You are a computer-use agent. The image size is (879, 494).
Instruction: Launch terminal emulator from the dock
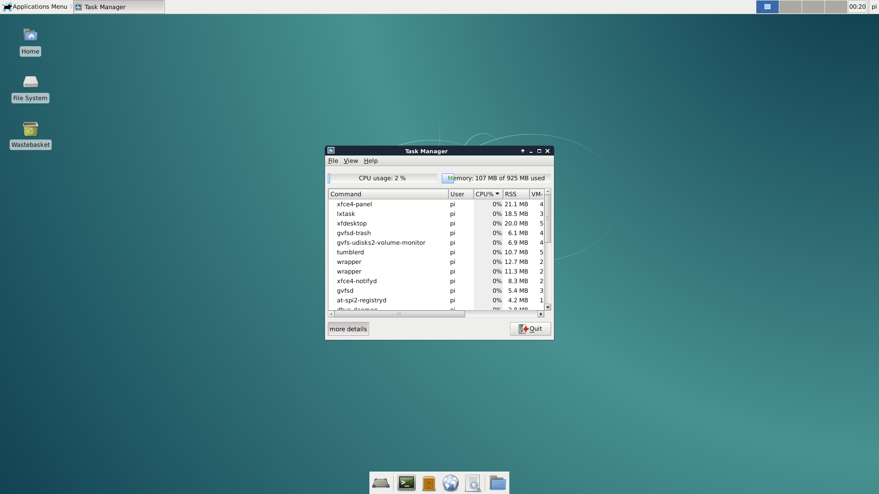(406, 483)
